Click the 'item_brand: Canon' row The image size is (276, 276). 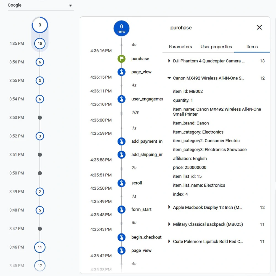191,123
